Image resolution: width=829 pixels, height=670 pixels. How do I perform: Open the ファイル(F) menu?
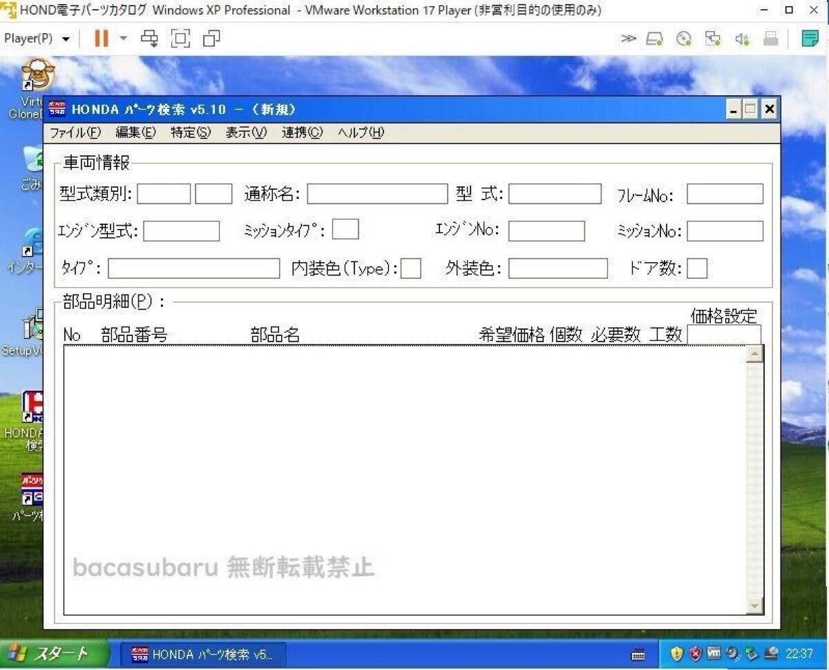click(x=75, y=132)
